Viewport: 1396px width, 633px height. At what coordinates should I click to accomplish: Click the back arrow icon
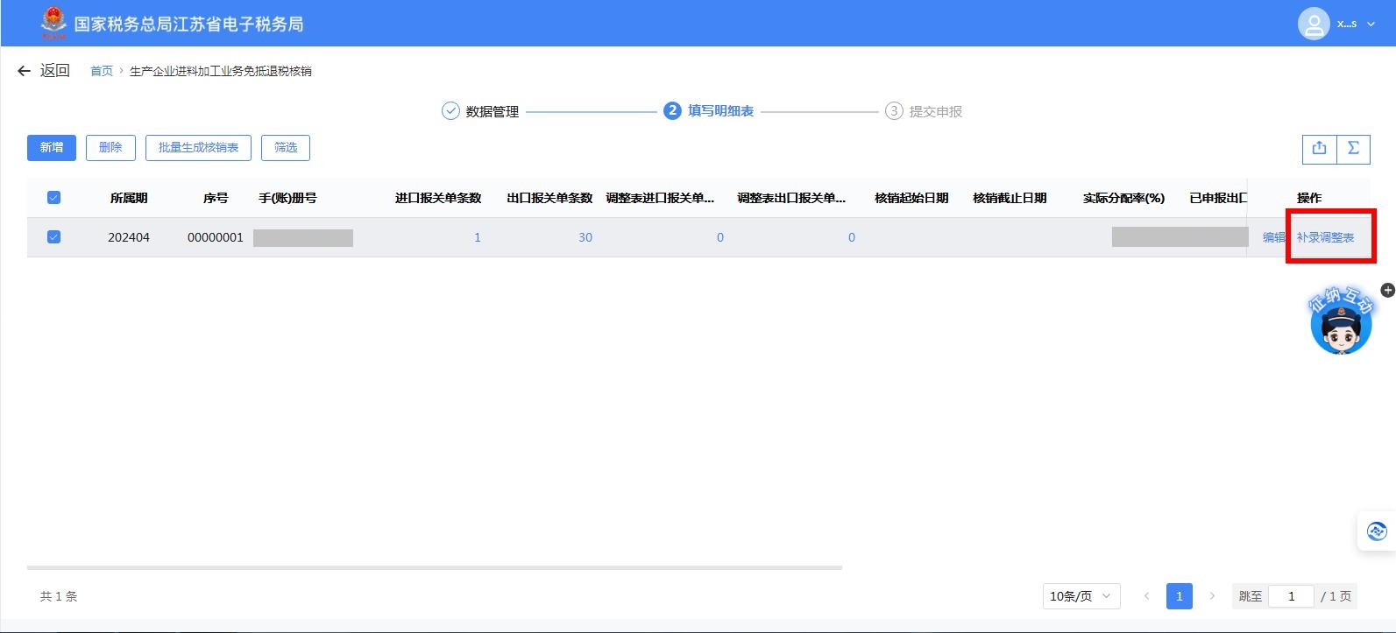24,71
